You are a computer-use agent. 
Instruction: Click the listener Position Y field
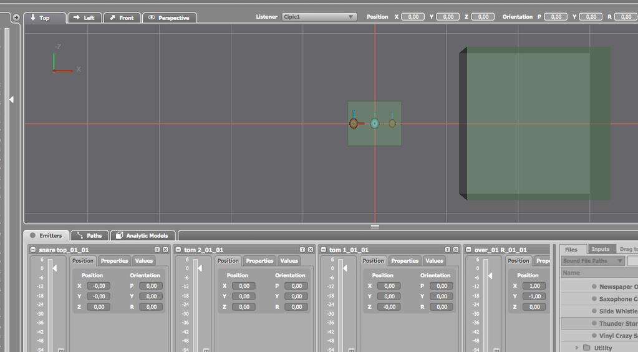[448, 17]
